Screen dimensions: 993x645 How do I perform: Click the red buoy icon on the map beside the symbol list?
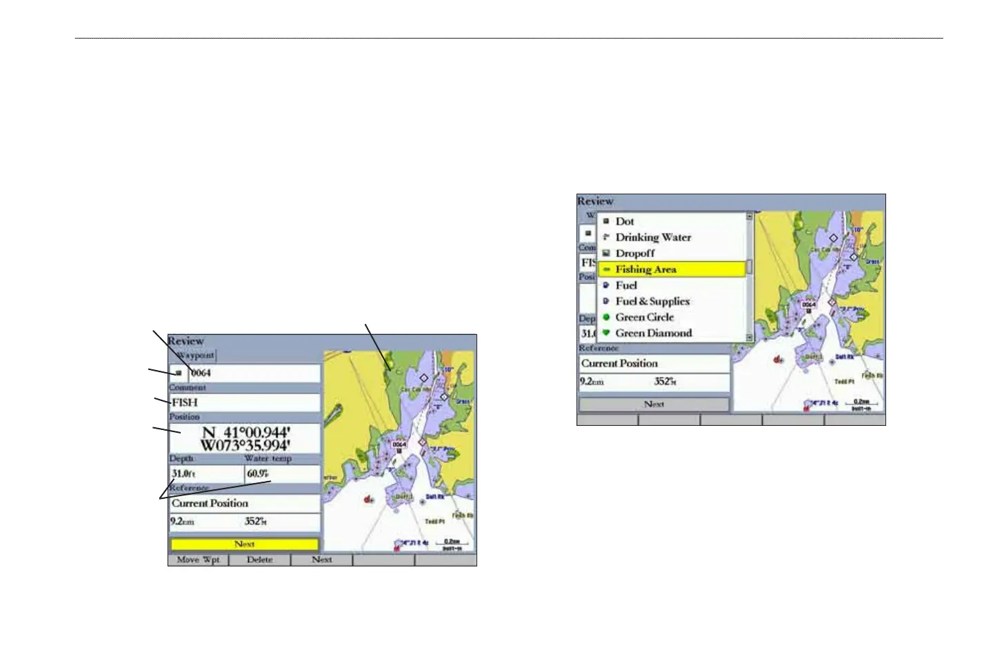(x=779, y=359)
